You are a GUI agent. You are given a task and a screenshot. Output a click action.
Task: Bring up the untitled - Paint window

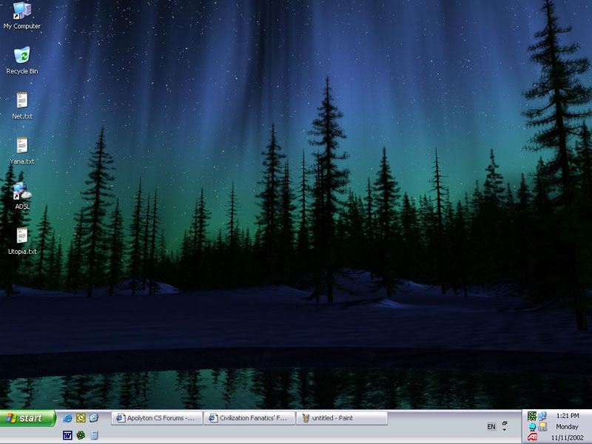click(x=341, y=418)
